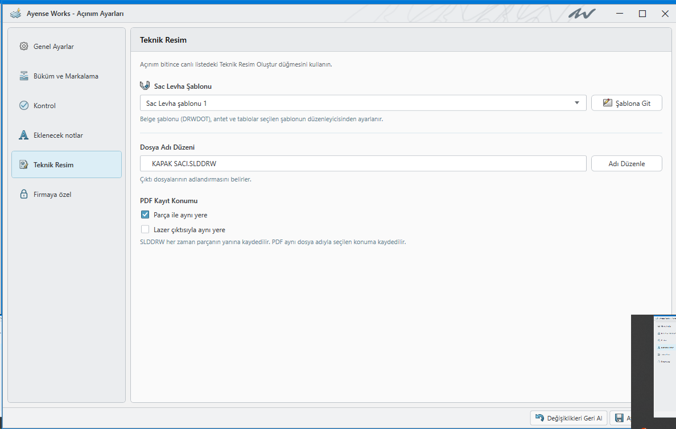
Task: Click the Teknik Resim sidebar icon
Action: click(24, 164)
